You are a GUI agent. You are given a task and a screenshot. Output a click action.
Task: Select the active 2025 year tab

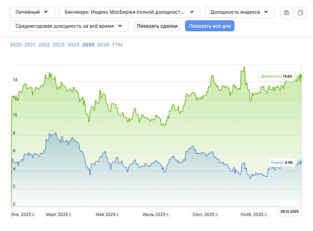click(88, 45)
